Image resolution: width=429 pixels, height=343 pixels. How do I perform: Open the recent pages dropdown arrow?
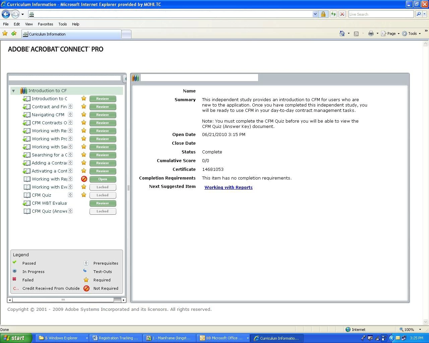tap(22, 14)
